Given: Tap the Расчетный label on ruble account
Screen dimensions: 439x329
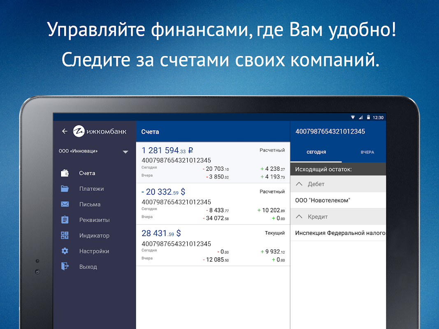Looking at the screenshot, I should pos(272,150).
